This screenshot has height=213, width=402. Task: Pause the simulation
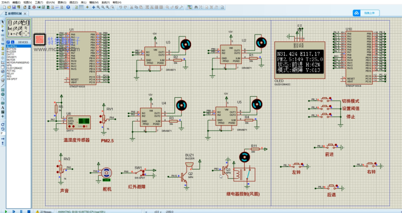pyautogui.click(x=21, y=212)
